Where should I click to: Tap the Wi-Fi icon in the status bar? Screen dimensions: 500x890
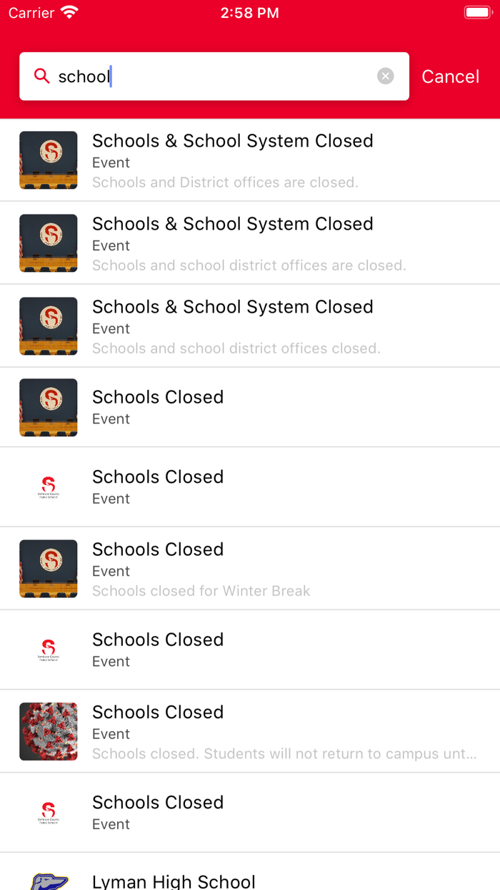point(69,11)
